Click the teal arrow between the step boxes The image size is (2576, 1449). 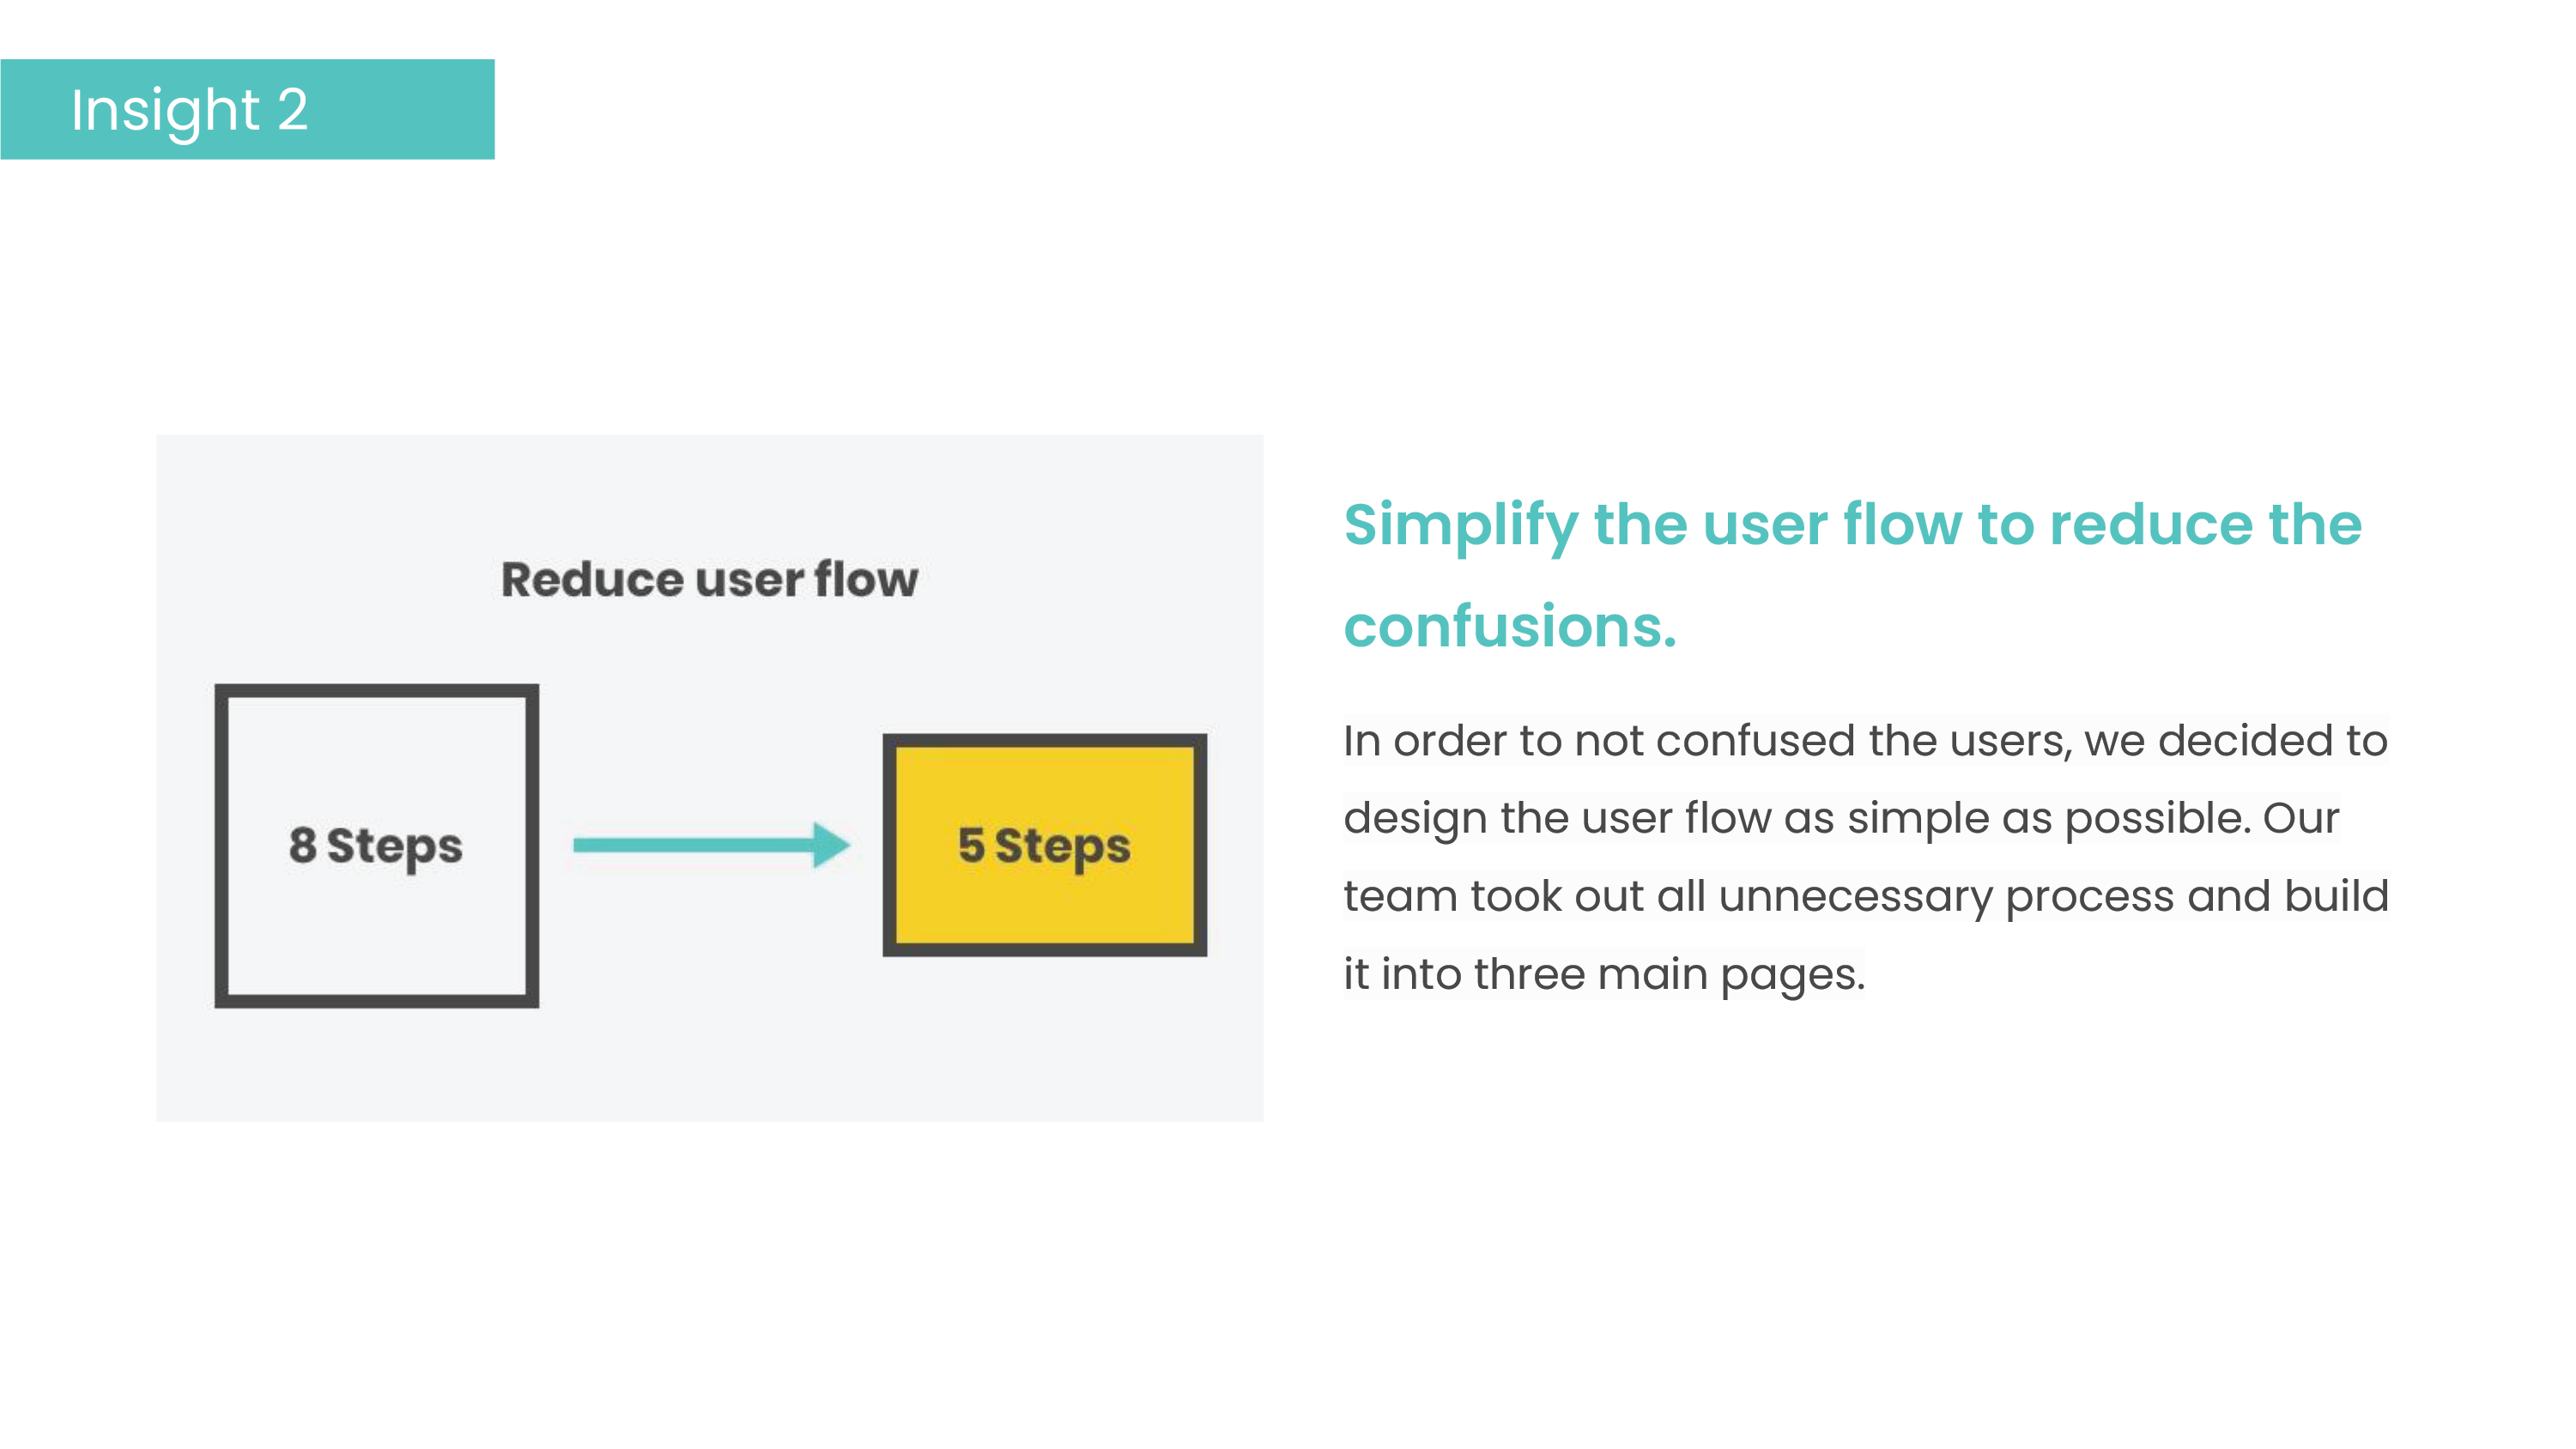(710, 845)
